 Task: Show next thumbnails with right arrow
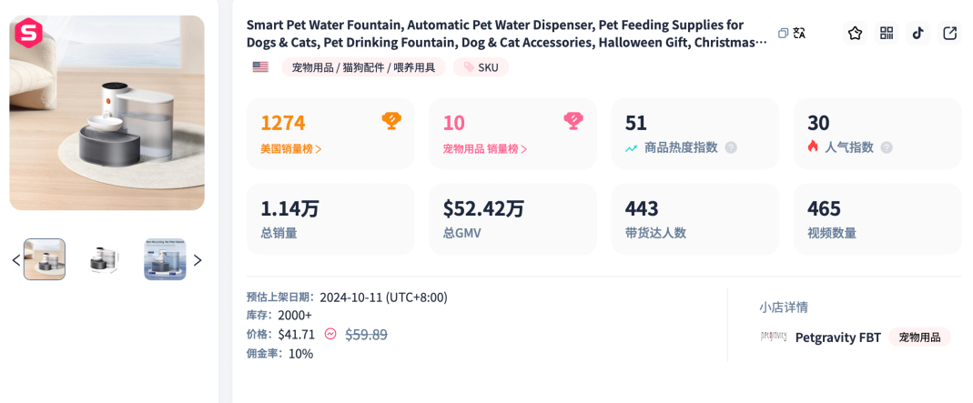coord(198,260)
